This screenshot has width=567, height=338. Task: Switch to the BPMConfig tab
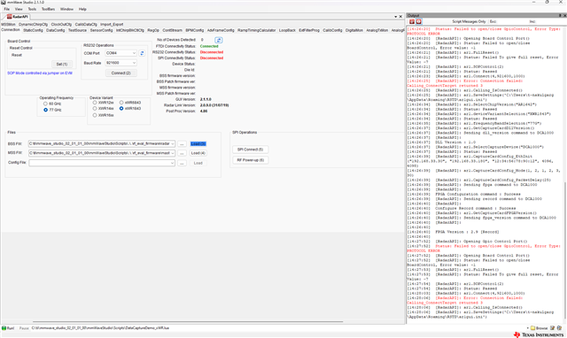pos(195,30)
